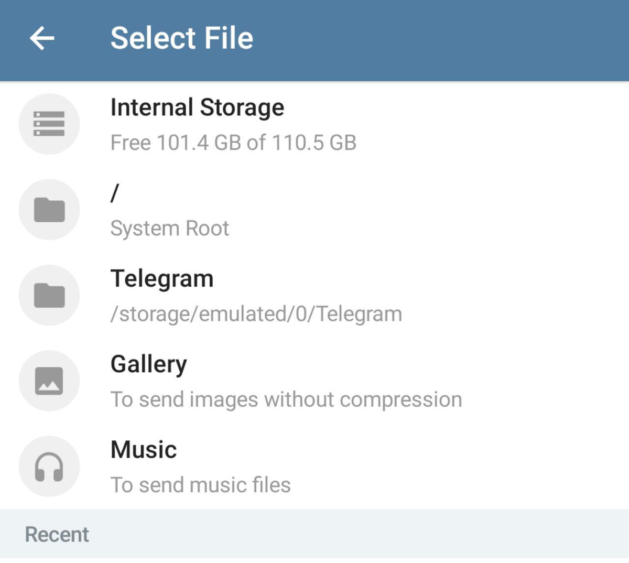Click the blue header bar background
This screenshot has height=563, width=629.
click(446, 39)
